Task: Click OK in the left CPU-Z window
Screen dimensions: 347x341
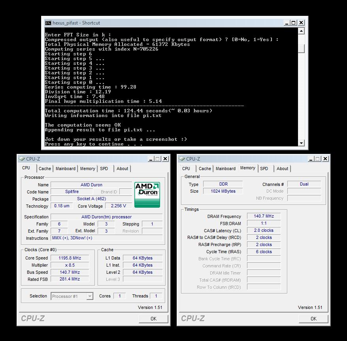Action: tap(154, 318)
